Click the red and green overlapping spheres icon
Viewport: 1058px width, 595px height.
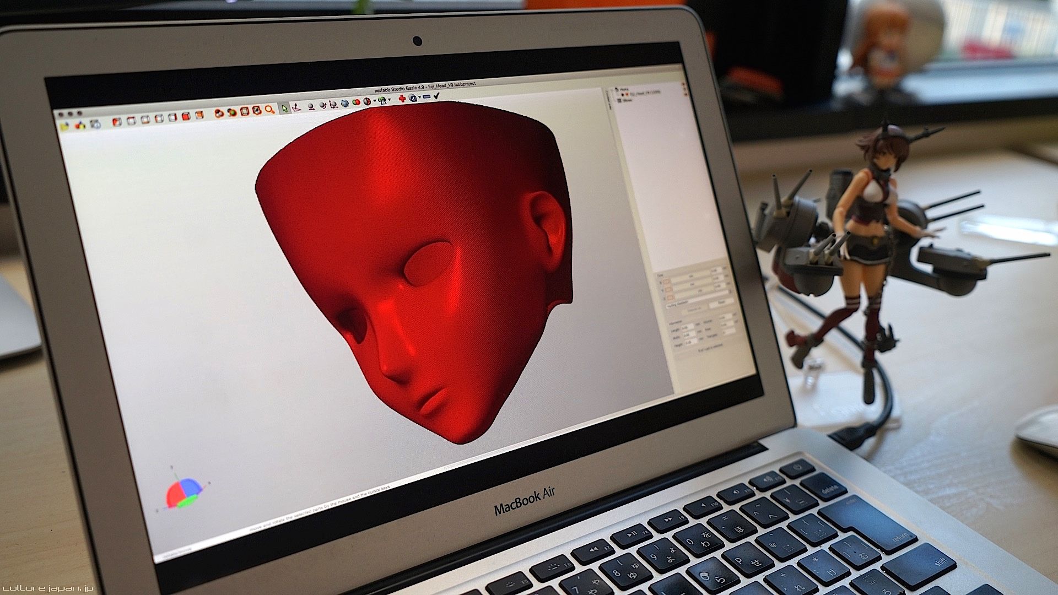click(356, 102)
